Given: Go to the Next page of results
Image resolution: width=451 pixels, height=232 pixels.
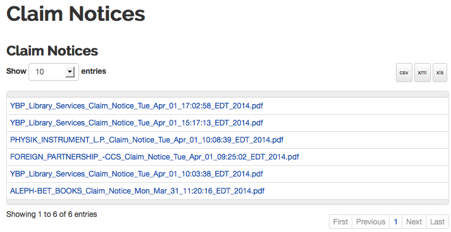Looking at the screenshot, I should (414, 222).
